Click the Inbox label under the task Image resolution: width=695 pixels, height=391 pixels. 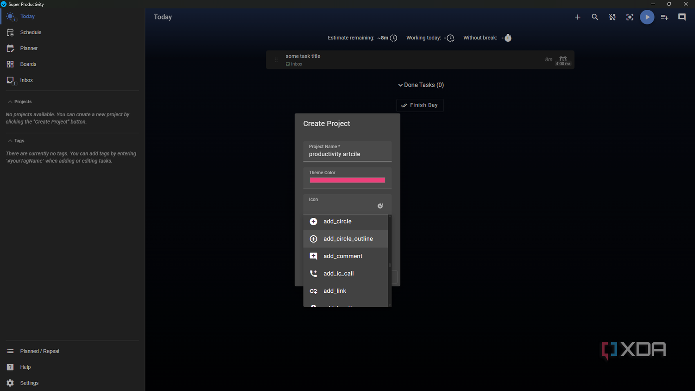(x=294, y=64)
